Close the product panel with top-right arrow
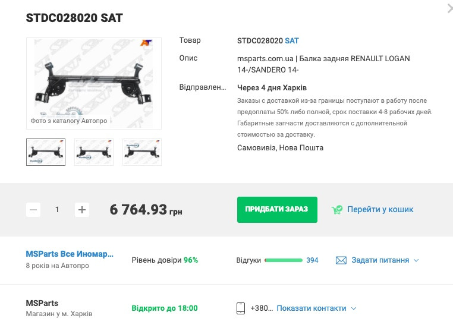The width and height of the screenshot is (453, 331). (x=449, y=8)
